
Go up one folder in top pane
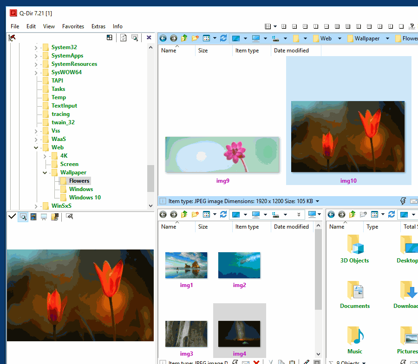tap(184, 38)
